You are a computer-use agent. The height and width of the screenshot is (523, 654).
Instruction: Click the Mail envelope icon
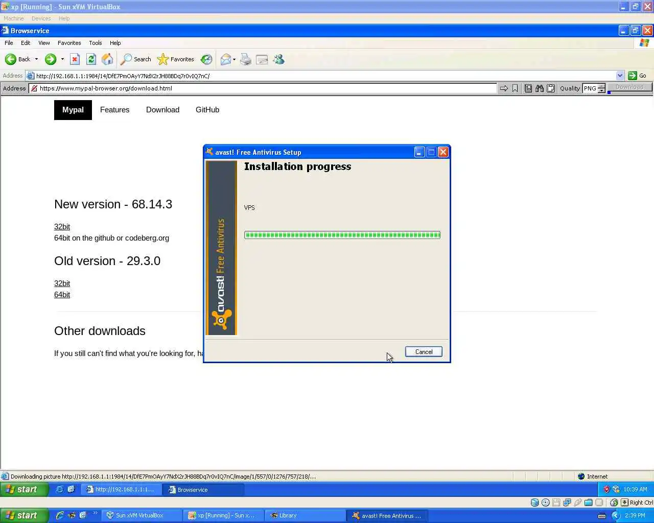(225, 59)
